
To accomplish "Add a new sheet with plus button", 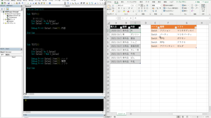I will [x=131, y=114].
